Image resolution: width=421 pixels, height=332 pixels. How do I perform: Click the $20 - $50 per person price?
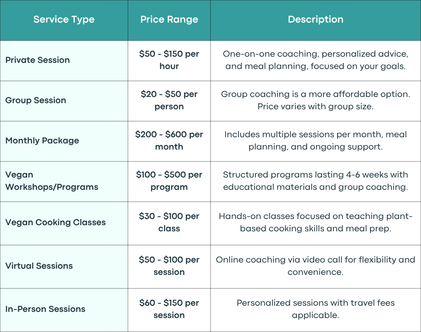[169, 100]
